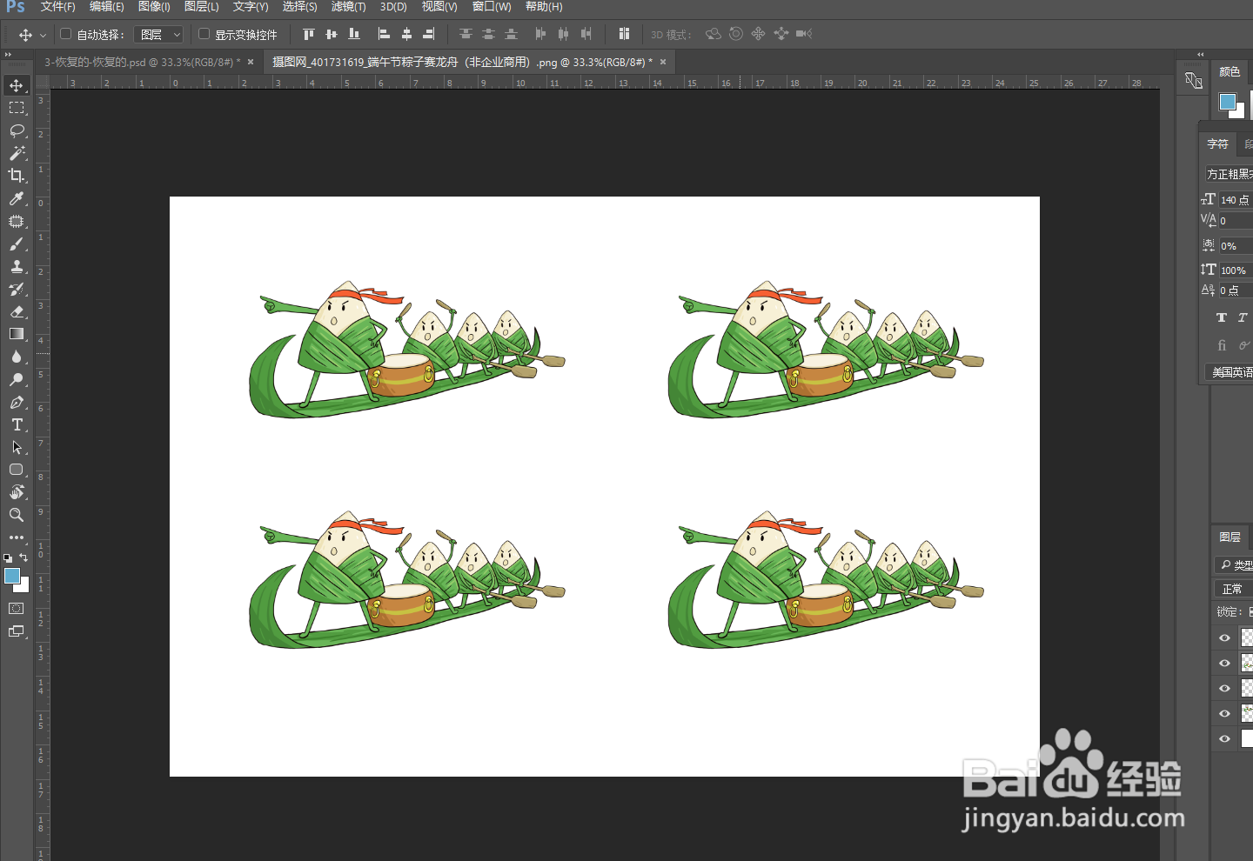The height and width of the screenshot is (861, 1253).
Task: Select the Magic Wand tool
Action: (16, 153)
